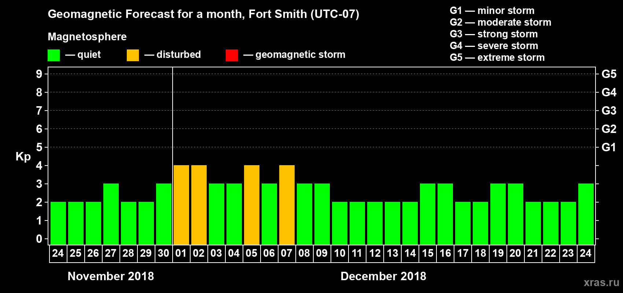Click the geomagnetic storm legend label
This screenshot has height=293, width=623.
coord(301,55)
